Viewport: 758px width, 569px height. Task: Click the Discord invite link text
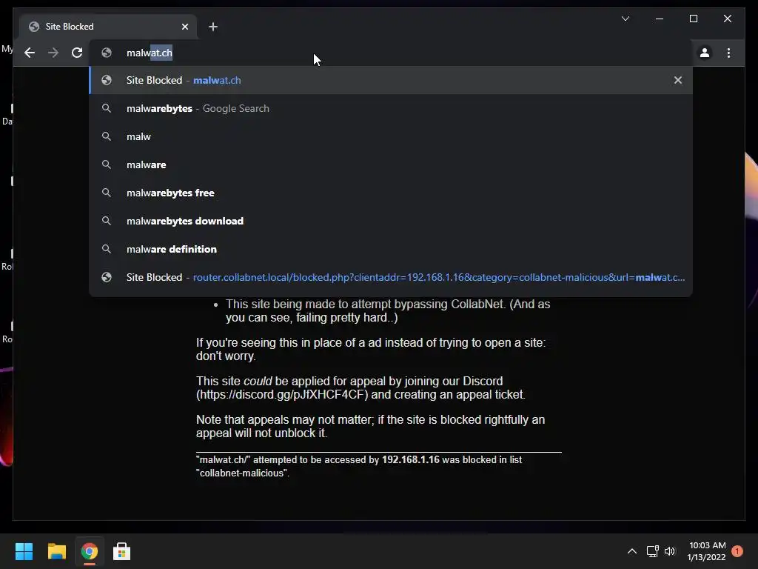282,395
